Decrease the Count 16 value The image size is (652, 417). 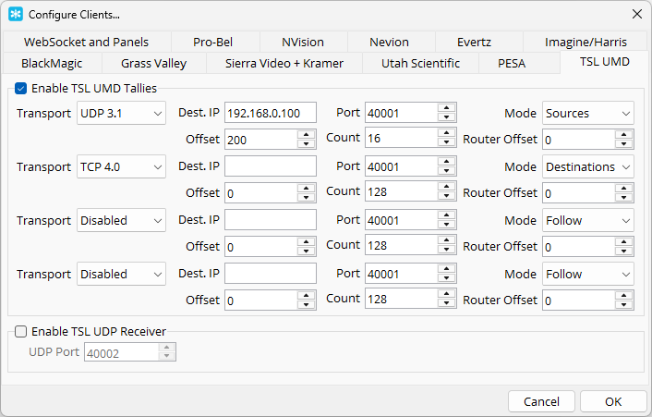(447, 142)
